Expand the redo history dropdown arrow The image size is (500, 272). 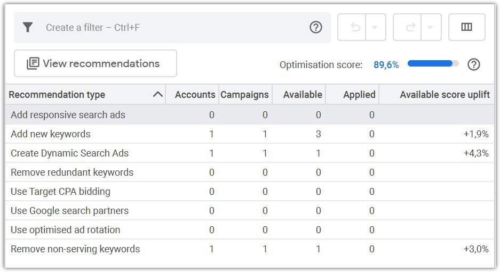[431, 27]
